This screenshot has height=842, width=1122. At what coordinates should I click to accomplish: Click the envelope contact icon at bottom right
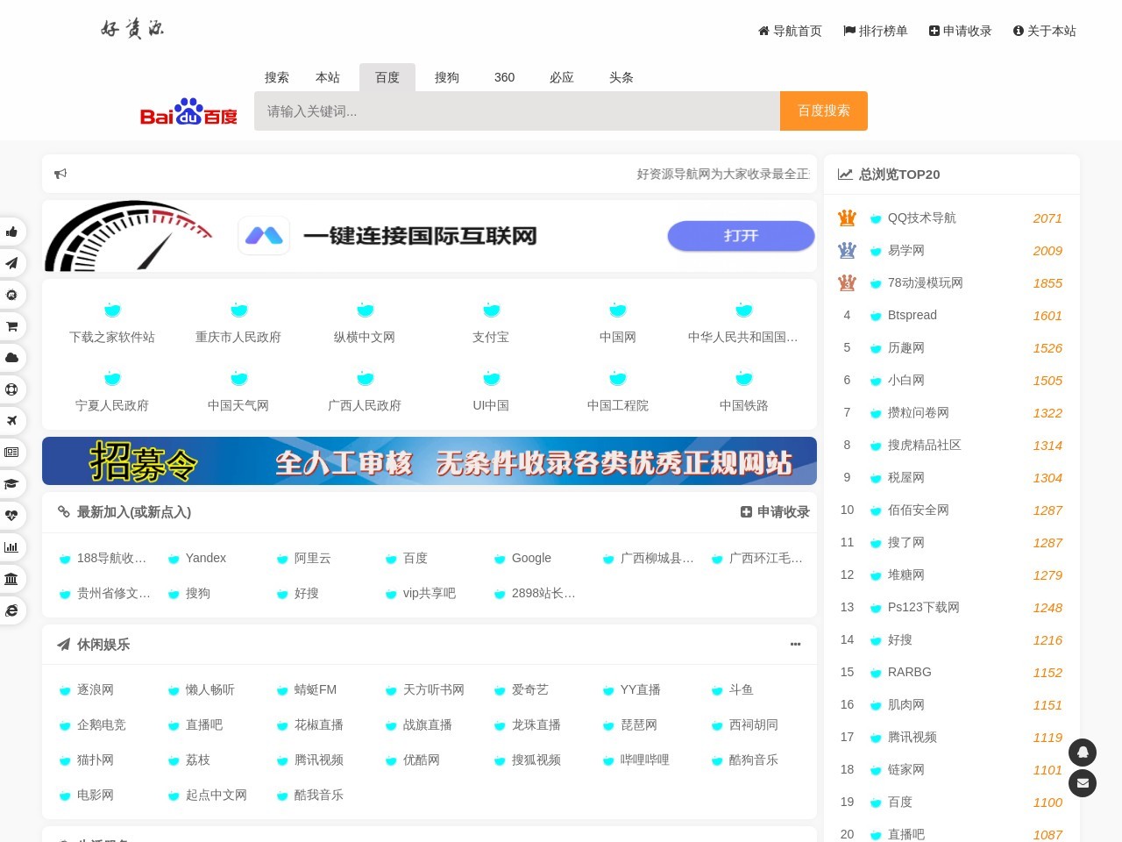tap(1083, 783)
